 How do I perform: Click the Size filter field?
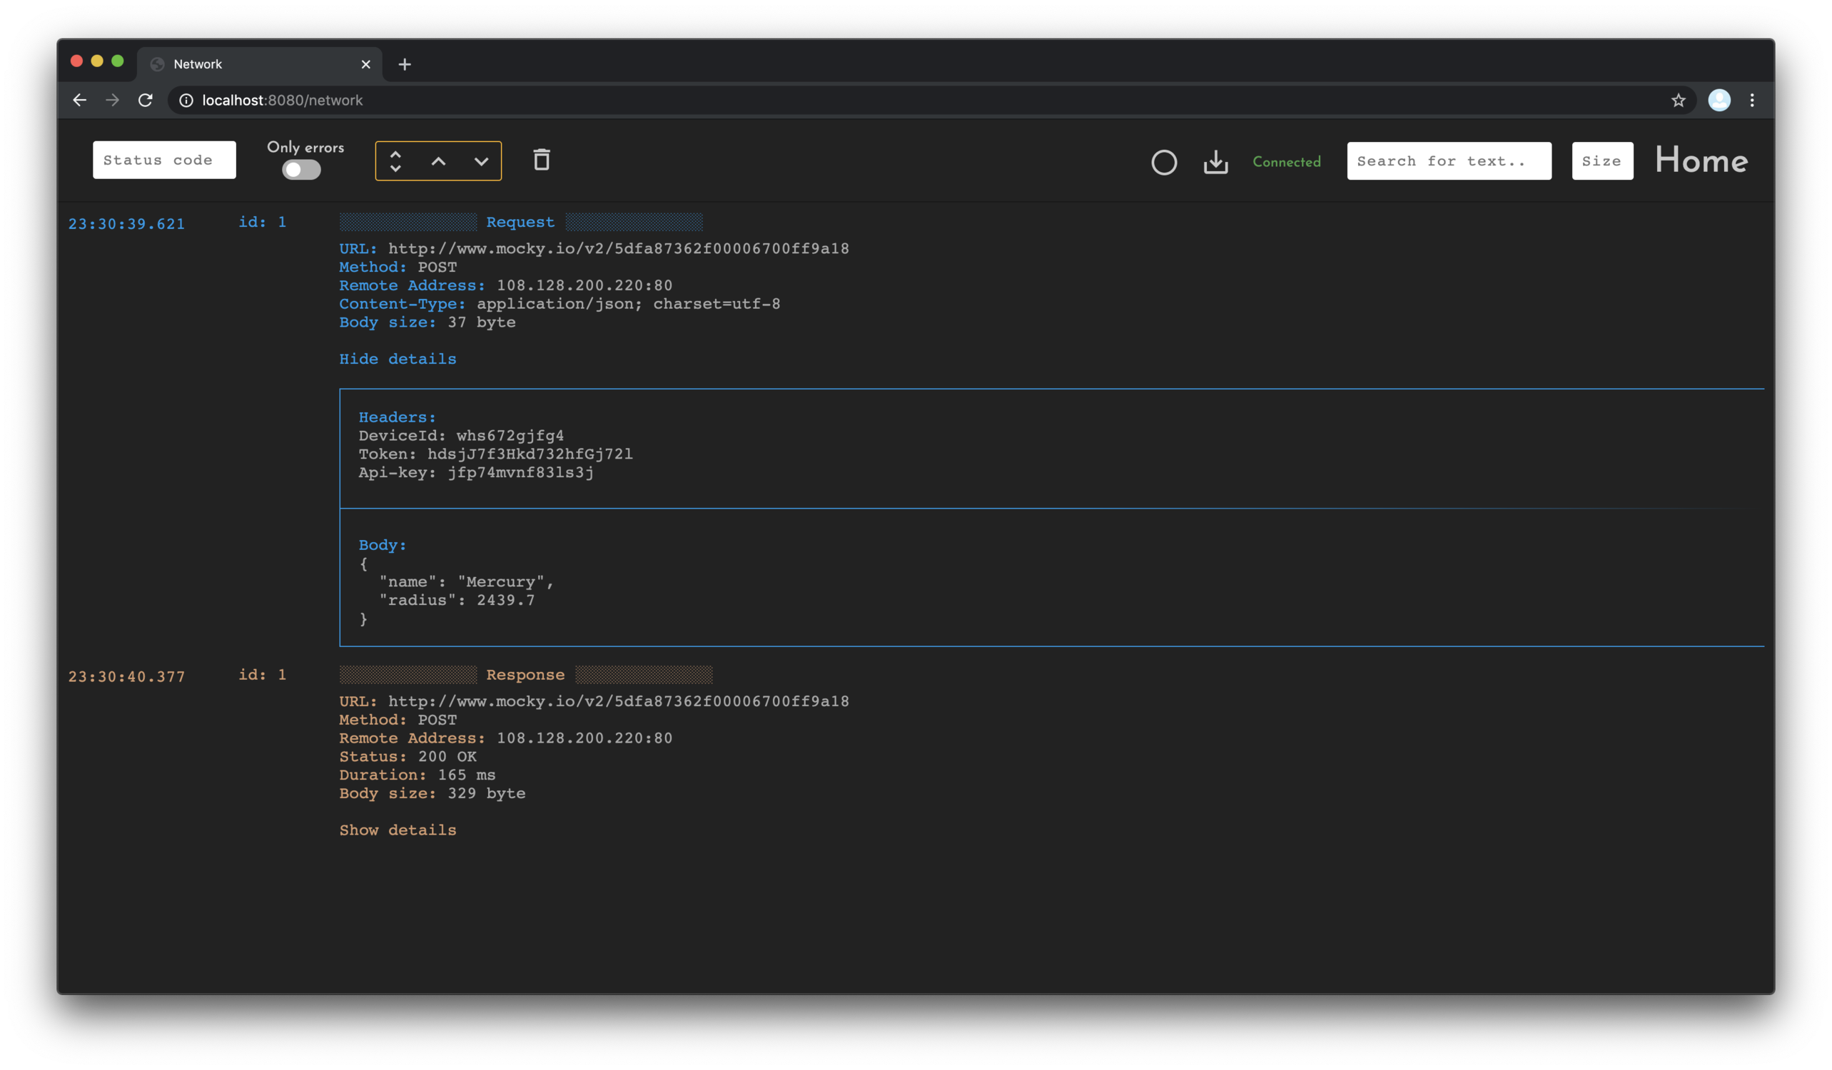[x=1602, y=161]
